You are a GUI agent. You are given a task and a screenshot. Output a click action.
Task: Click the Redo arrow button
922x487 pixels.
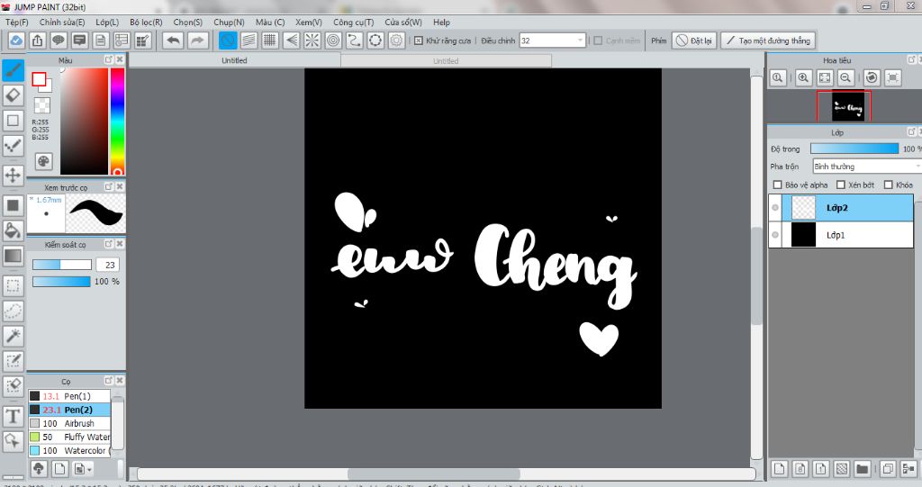click(197, 41)
